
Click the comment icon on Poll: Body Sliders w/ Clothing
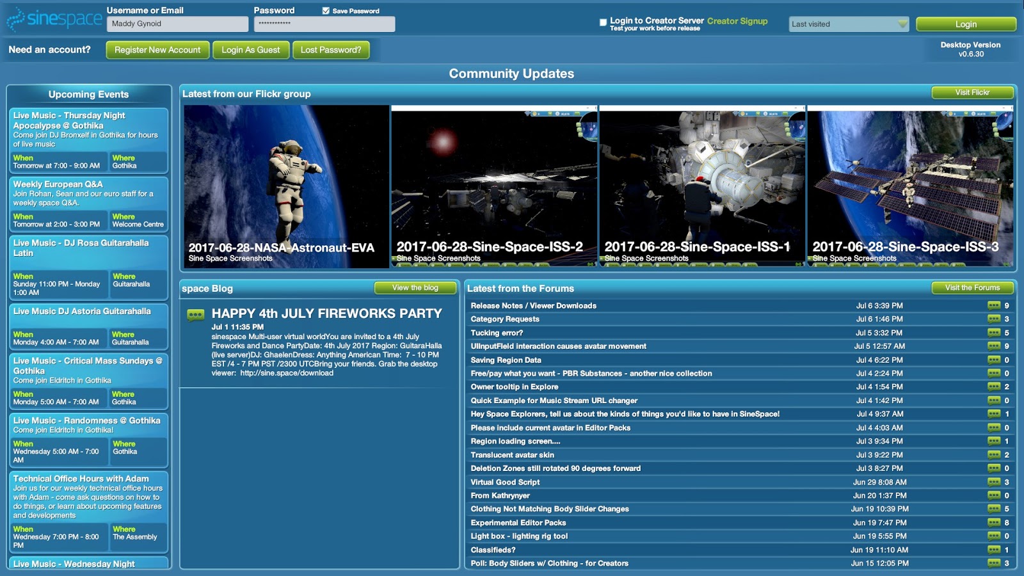(995, 563)
